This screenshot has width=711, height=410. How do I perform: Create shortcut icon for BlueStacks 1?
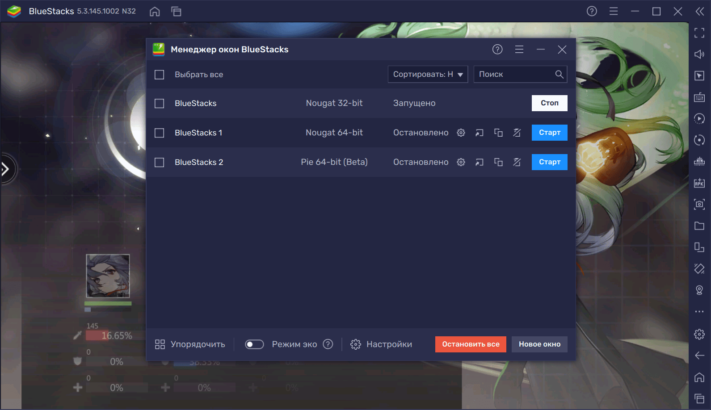pyautogui.click(x=480, y=133)
